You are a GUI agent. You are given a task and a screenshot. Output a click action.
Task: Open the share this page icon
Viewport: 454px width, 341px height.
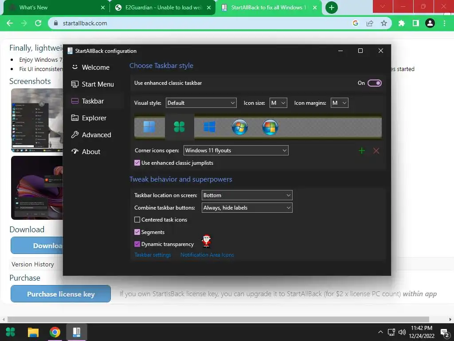coord(370,23)
